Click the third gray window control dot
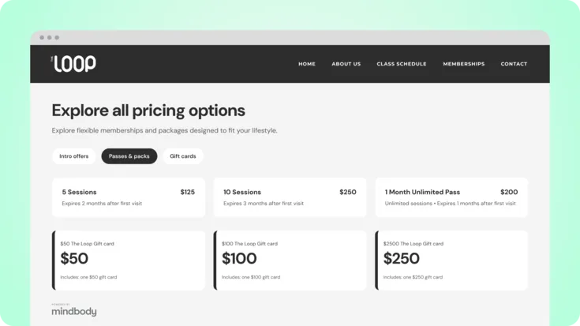 [57, 37]
